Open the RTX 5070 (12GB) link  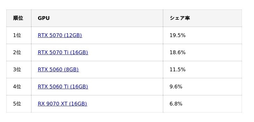tap(60, 35)
